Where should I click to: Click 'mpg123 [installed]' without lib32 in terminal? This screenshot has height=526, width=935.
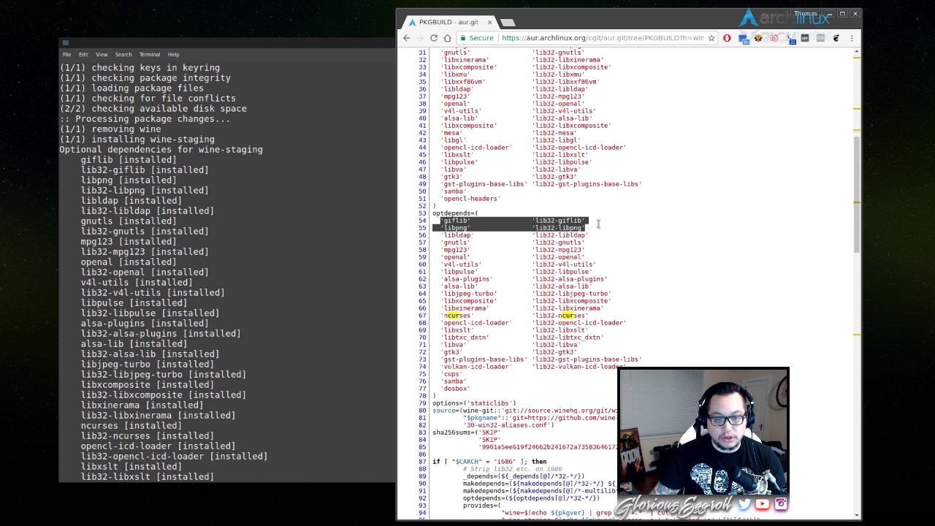pos(129,241)
